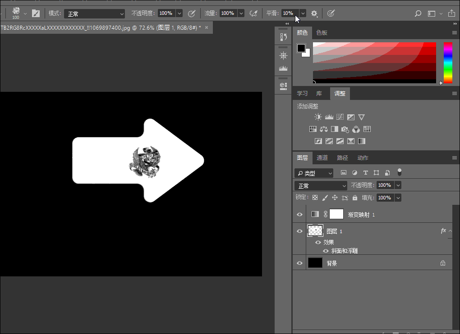The image size is (460, 334).
Task: Click the 图层 1 layer thumbnail
Action: click(315, 231)
